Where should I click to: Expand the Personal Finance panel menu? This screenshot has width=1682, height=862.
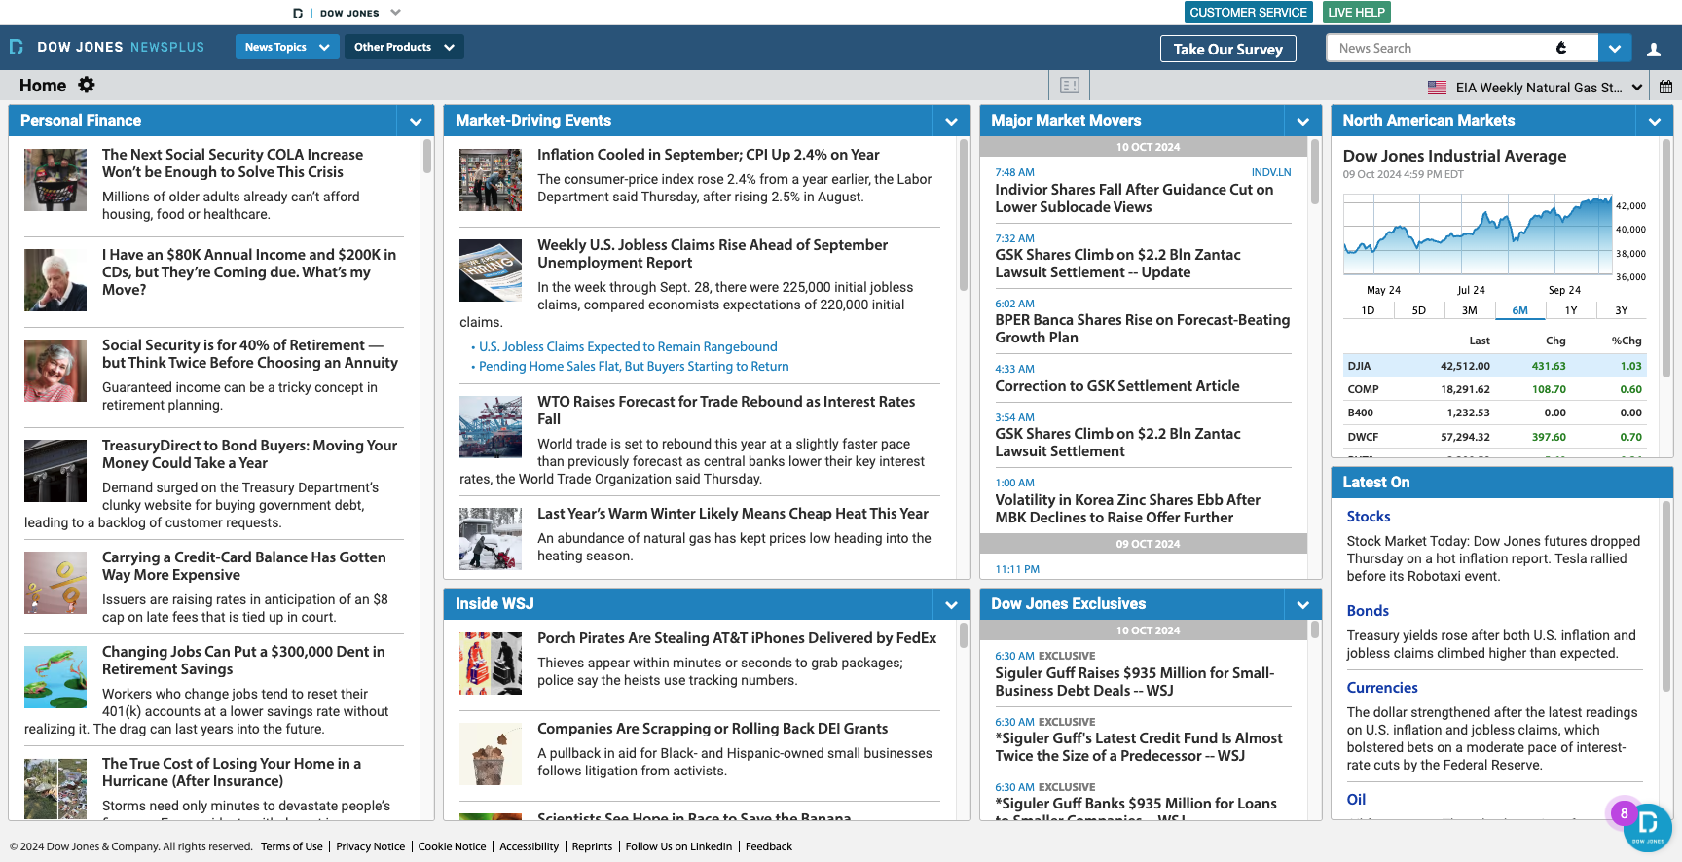(x=416, y=121)
